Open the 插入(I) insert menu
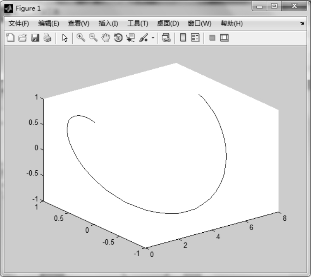The height and width of the screenshot is (277, 311). (108, 24)
